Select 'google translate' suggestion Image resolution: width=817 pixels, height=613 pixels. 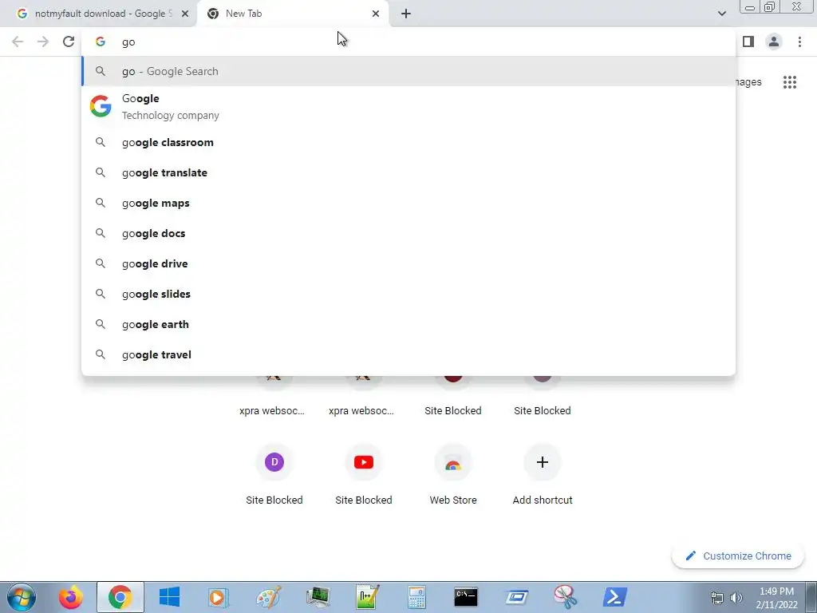[408, 172]
